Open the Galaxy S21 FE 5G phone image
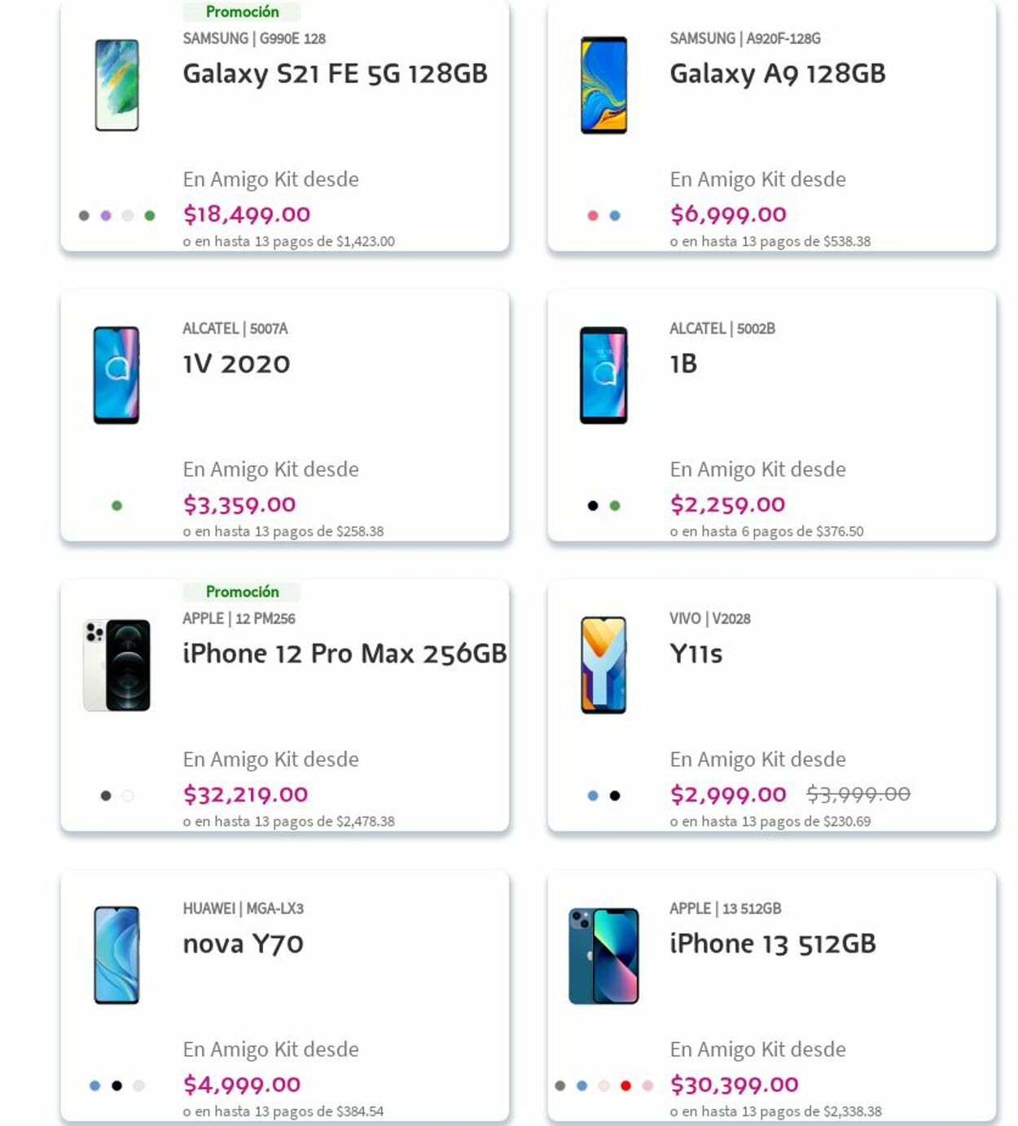1018x1126 pixels. click(x=116, y=85)
